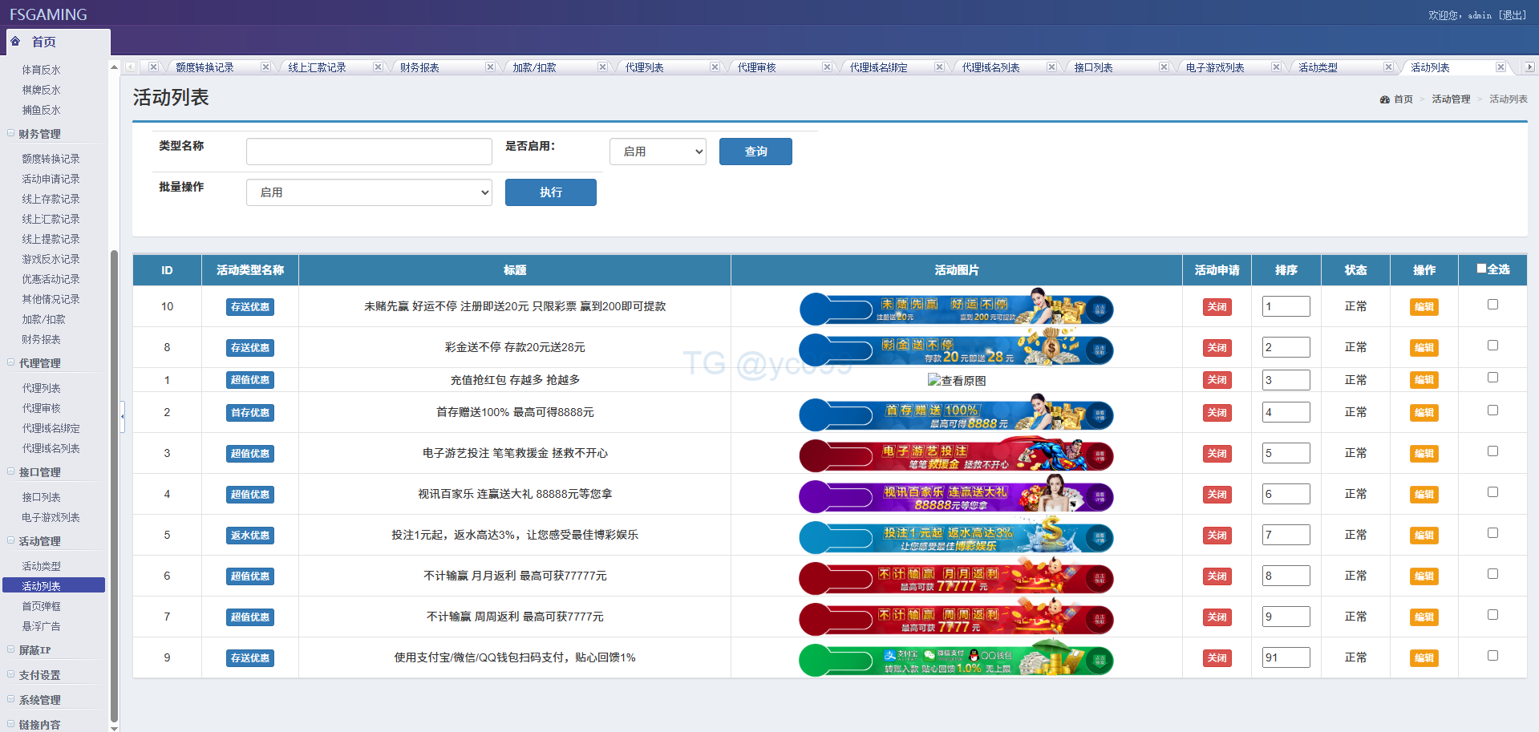Close the 活动类型 tab

[x=1388, y=67]
